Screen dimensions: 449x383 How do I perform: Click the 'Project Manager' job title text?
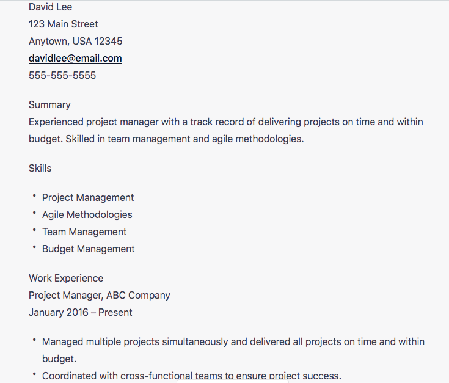point(65,296)
